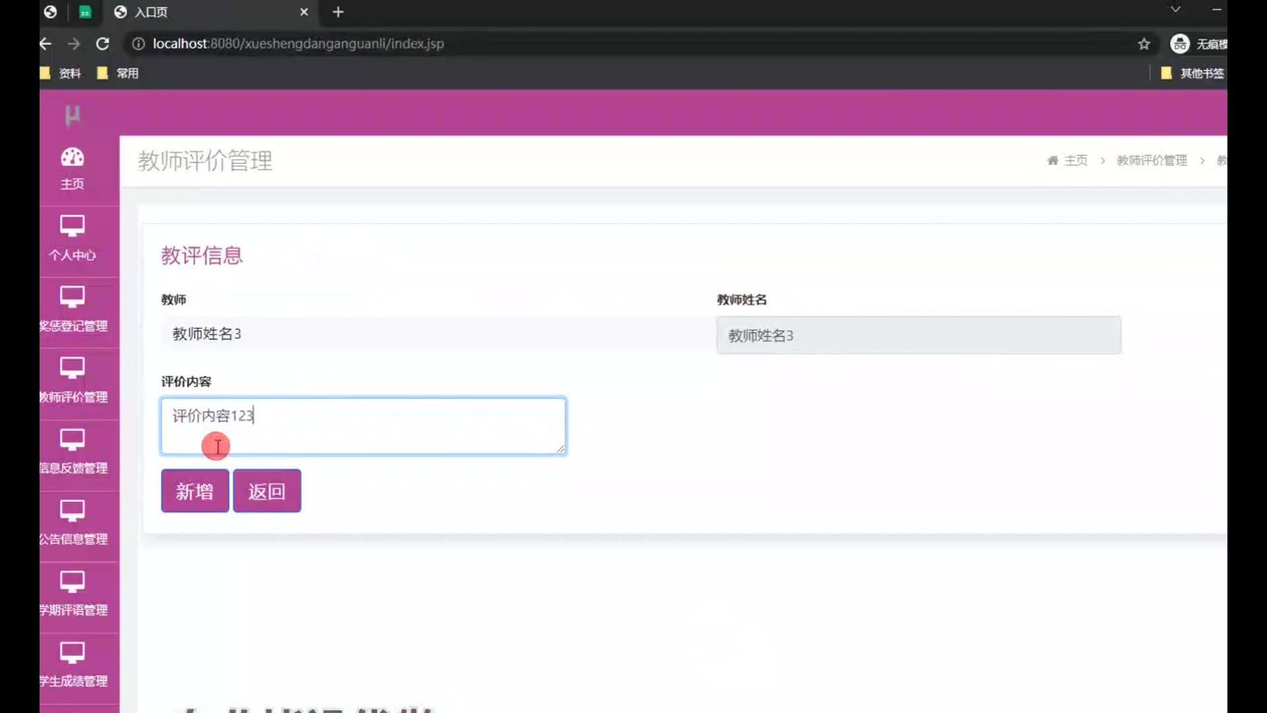Click the 教师姓名 label
This screenshot has height=713, width=1267.
click(x=742, y=300)
